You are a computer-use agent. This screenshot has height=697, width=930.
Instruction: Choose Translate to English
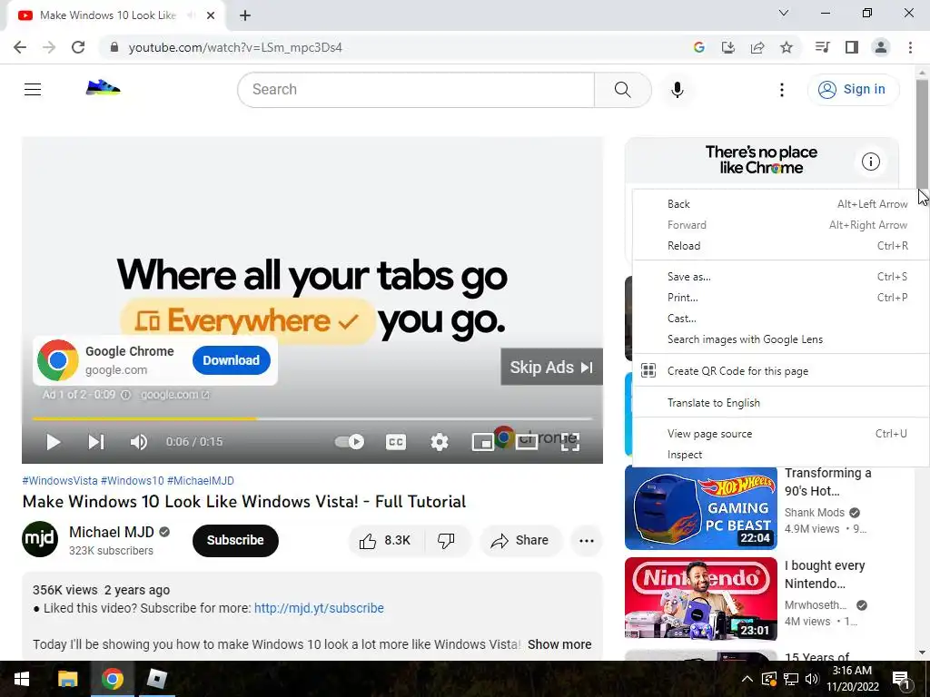780,403
